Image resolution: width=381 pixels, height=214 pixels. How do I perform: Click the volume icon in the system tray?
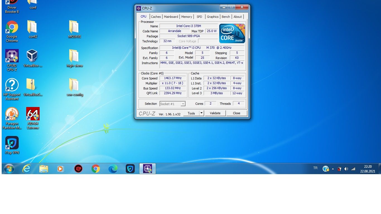coord(346,169)
